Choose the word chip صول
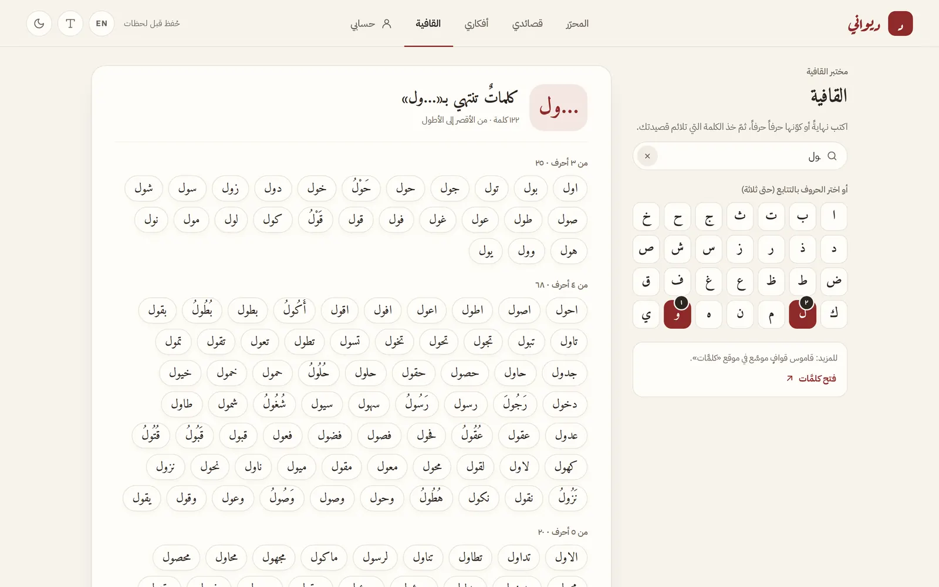Screen dimensions: 939x587 coord(568,220)
